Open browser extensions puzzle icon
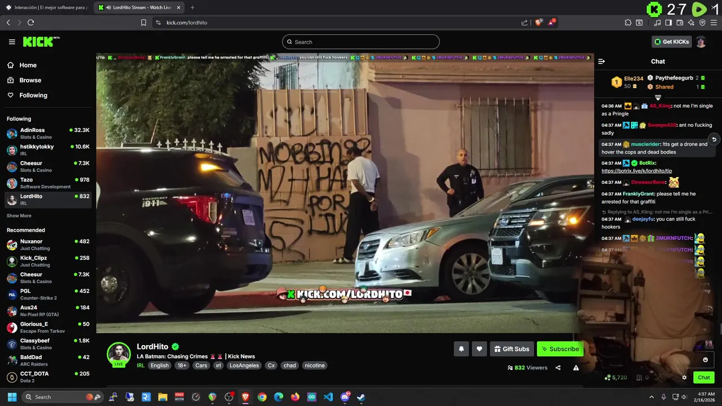This screenshot has width=722, height=406. [x=628, y=23]
